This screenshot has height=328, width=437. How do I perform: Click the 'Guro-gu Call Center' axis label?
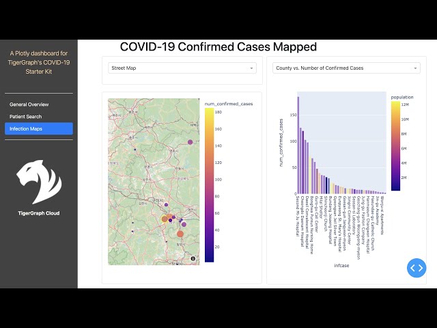click(316, 214)
